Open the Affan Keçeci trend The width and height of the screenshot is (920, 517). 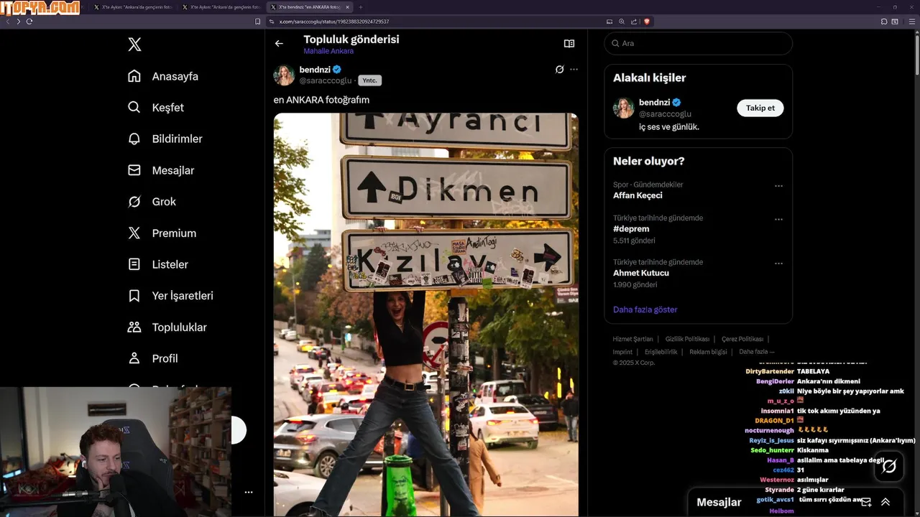click(638, 195)
